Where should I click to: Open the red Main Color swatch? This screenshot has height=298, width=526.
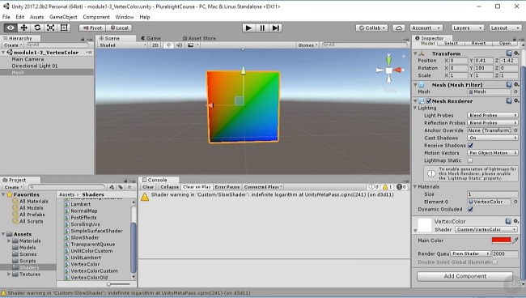coord(501,241)
